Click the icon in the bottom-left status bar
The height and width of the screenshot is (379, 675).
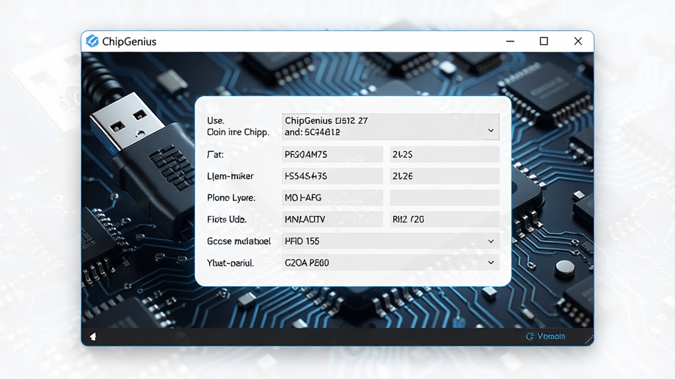(93, 336)
